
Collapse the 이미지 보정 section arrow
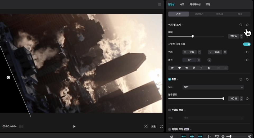[x=191, y=130]
